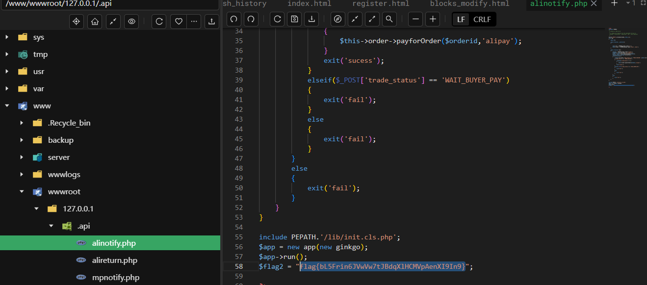The height and width of the screenshot is (285, 647).
Task: Open the blocks_modify.html tab
Action: click(x=469, y=4)
